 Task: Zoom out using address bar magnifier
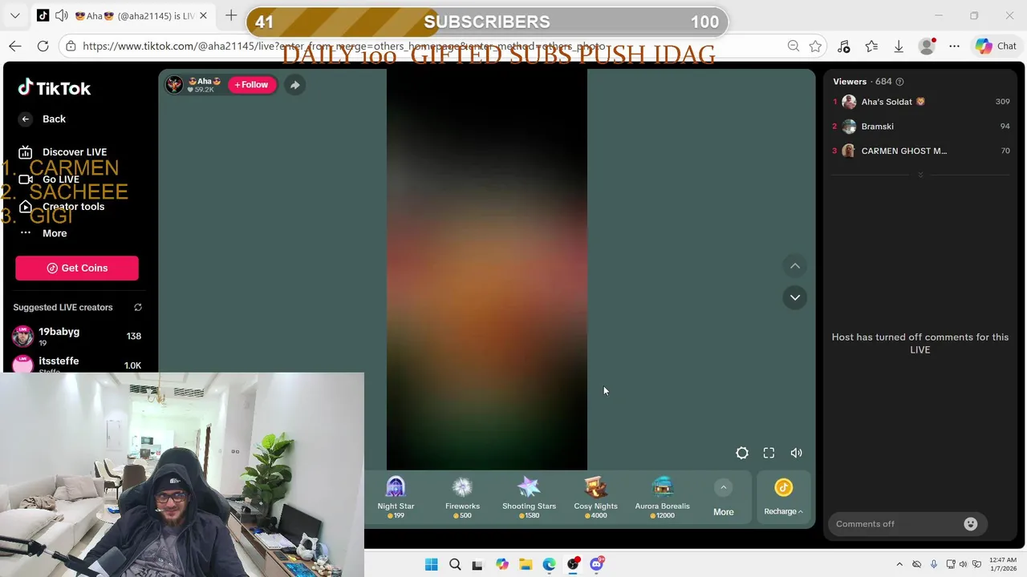click(x=794, y=46)
